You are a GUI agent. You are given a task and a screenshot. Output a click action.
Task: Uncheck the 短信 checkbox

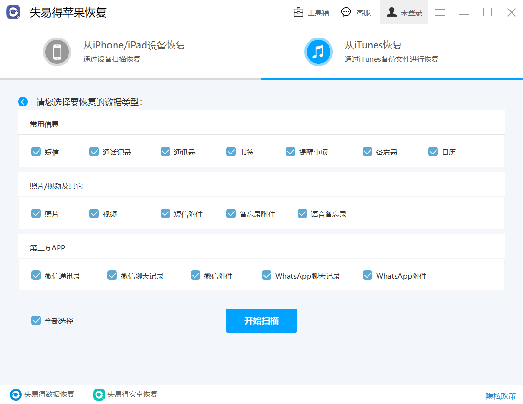click(36, 152)
